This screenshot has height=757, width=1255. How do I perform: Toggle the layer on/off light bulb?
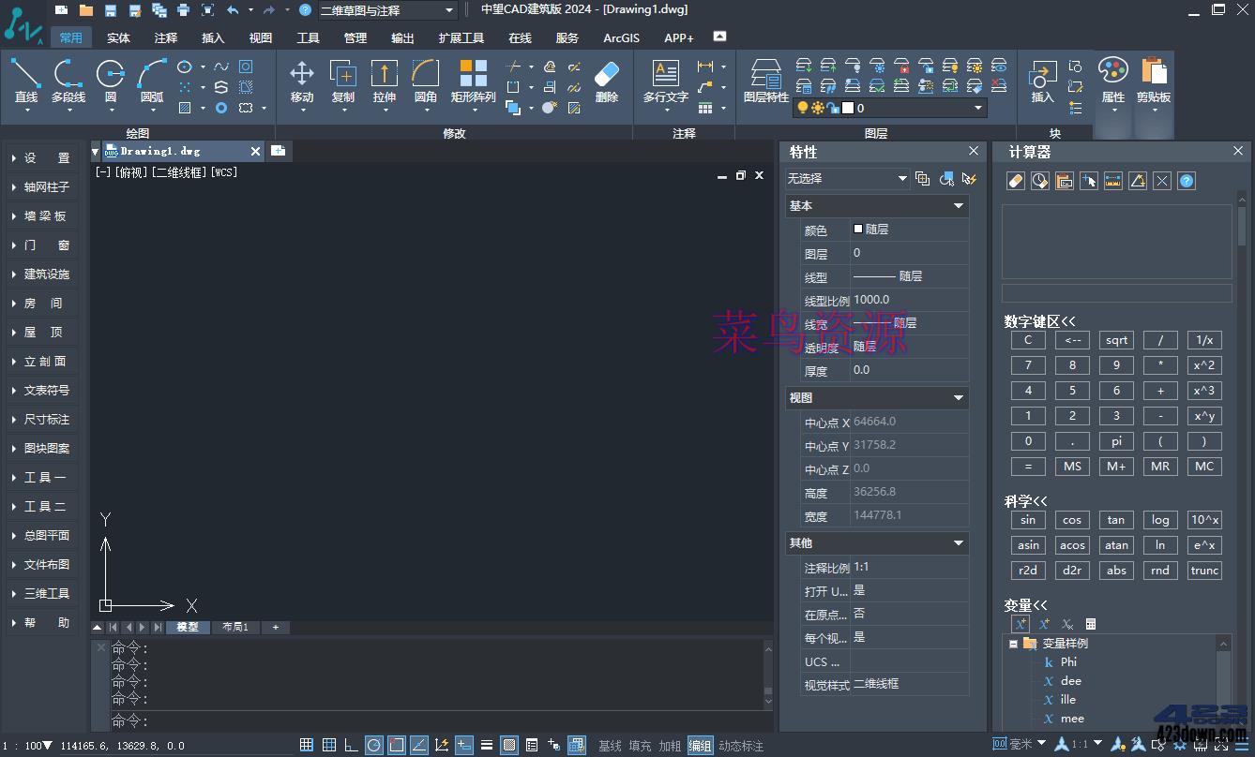pyautogui.click(x=804, y=108)
